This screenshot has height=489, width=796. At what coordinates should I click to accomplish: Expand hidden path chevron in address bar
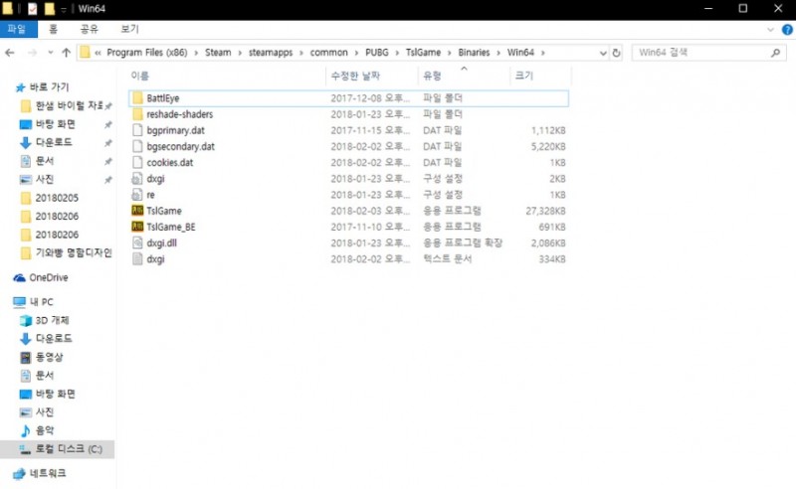98,53
